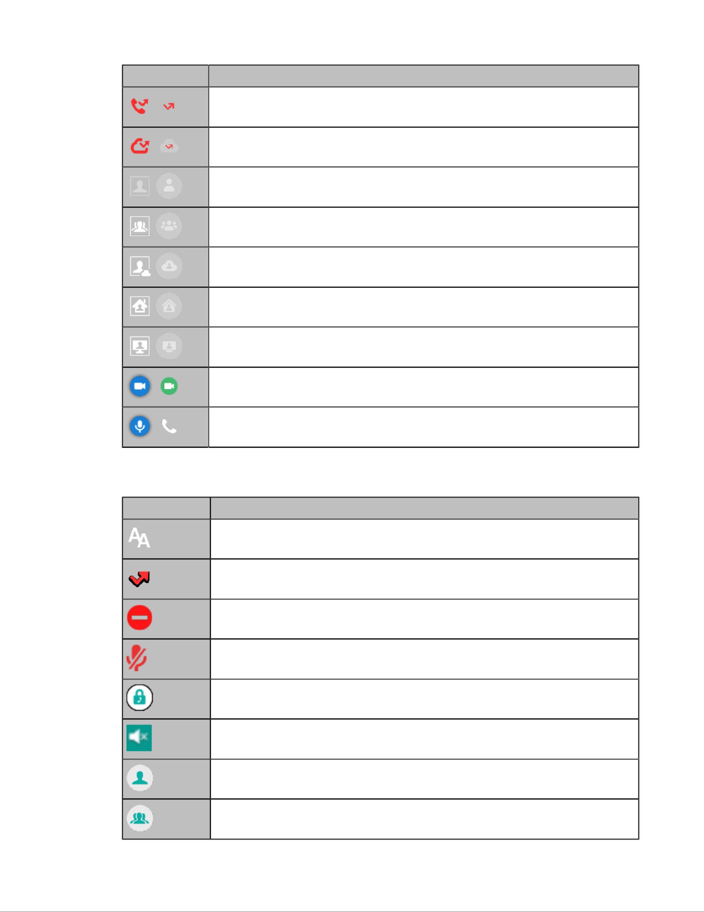Click the blue microphone button
Viewport: 704px width, 912px height.
click(x=140, y=426)
